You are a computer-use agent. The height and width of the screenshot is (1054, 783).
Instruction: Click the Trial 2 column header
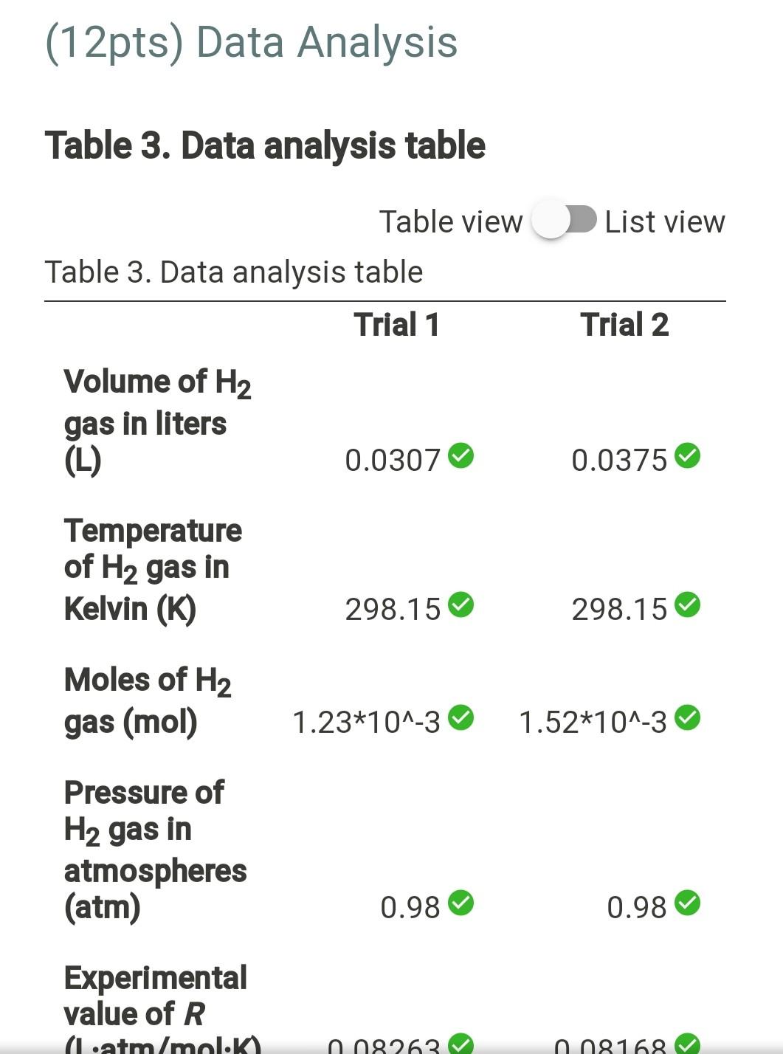click(624, 323)
